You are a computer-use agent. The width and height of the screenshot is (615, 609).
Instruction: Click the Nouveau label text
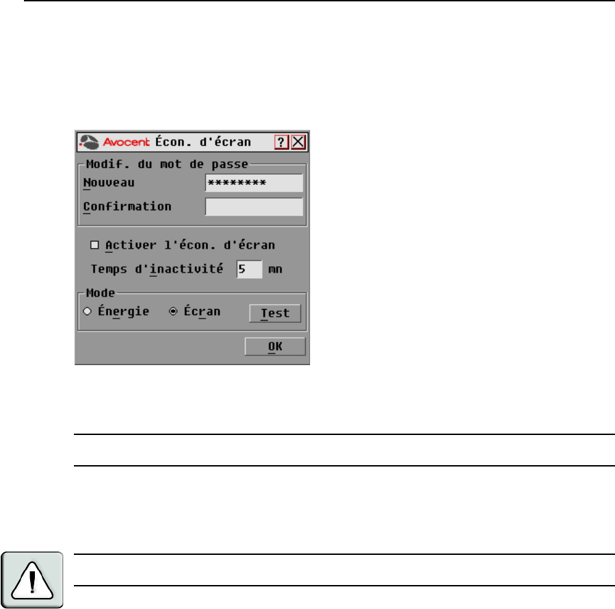click(109, 183)
